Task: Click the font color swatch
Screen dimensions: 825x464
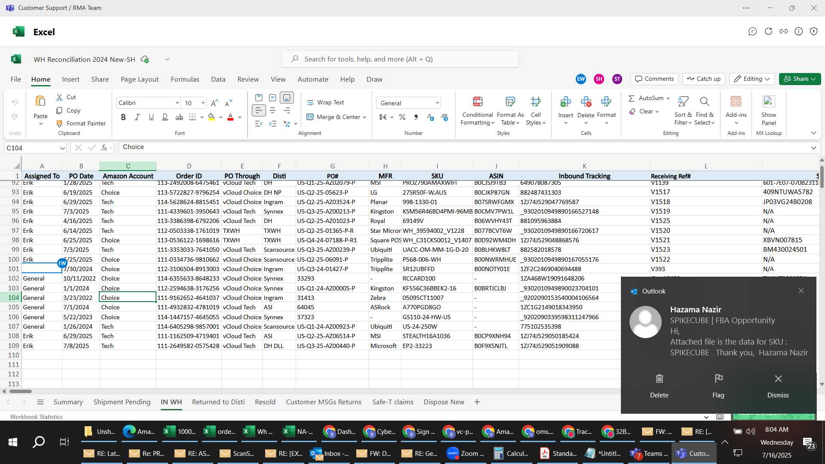Action: [230, 117]
